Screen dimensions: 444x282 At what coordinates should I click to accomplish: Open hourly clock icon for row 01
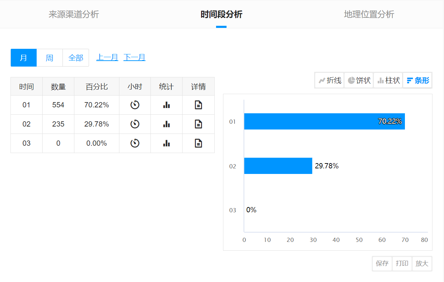click(135, 105)
